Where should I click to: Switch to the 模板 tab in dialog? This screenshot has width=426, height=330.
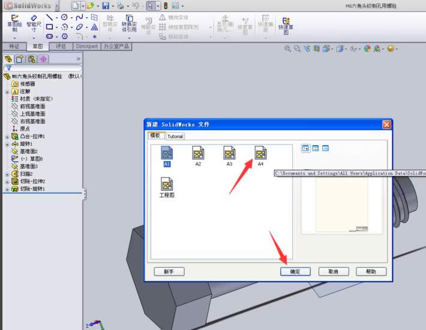tap(155, 136)
